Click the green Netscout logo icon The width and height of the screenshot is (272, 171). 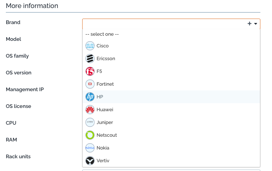pyautogui.click(x=90, y=135)
